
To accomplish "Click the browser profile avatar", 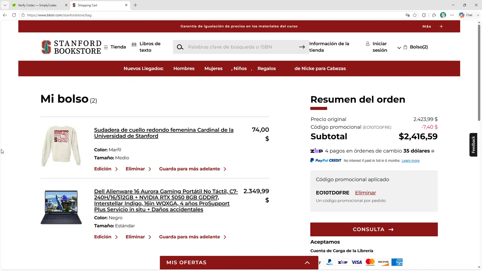I will coord(443,15).
